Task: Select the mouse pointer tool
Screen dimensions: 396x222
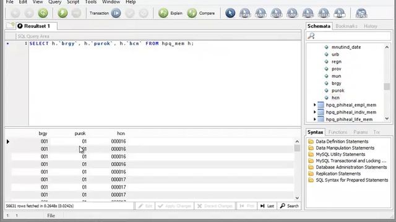Action: click(230, 13)
